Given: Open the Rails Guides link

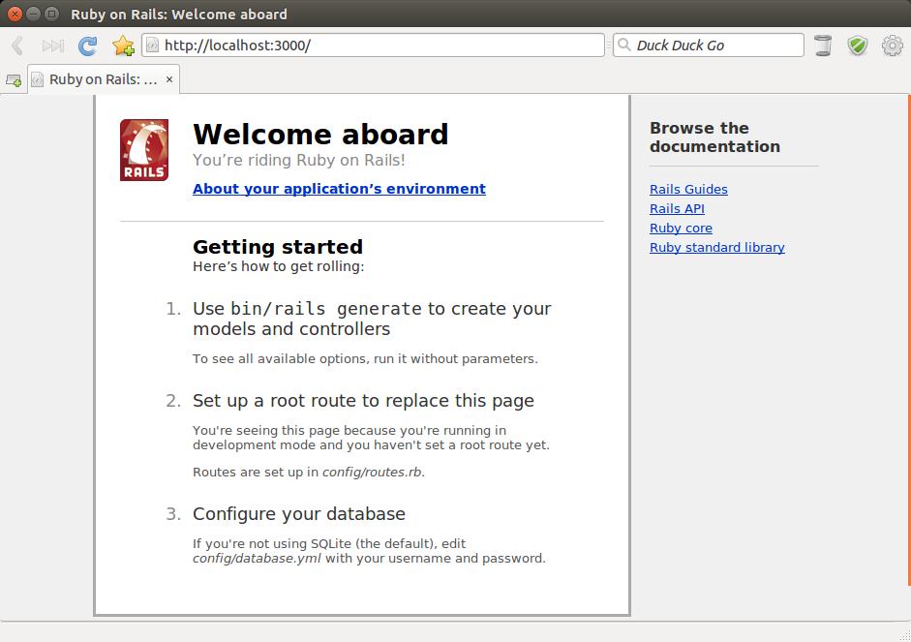Looking at the screenshot, I should (x=688, y=190).
